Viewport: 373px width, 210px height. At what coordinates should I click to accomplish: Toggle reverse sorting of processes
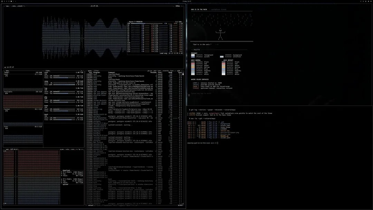pyautogui.click(x=165, y=71)
